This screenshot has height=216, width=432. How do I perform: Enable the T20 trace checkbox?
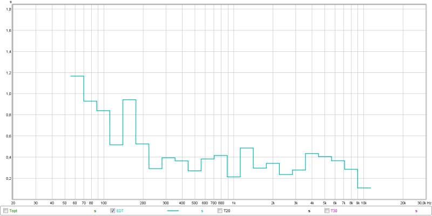(x=220, y=211)
